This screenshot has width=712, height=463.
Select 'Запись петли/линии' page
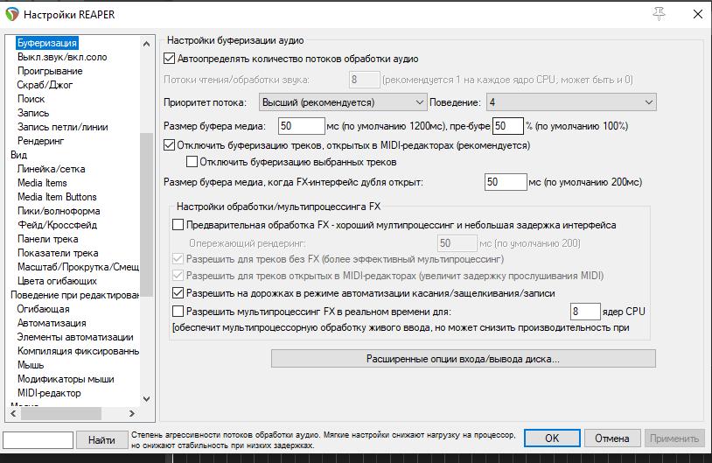pyautogui.click(x=63, y=127)
